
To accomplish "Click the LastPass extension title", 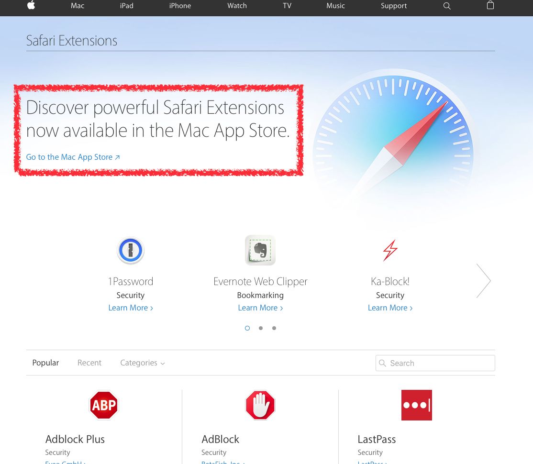I will pyautogui.click(x=377, y=439).
